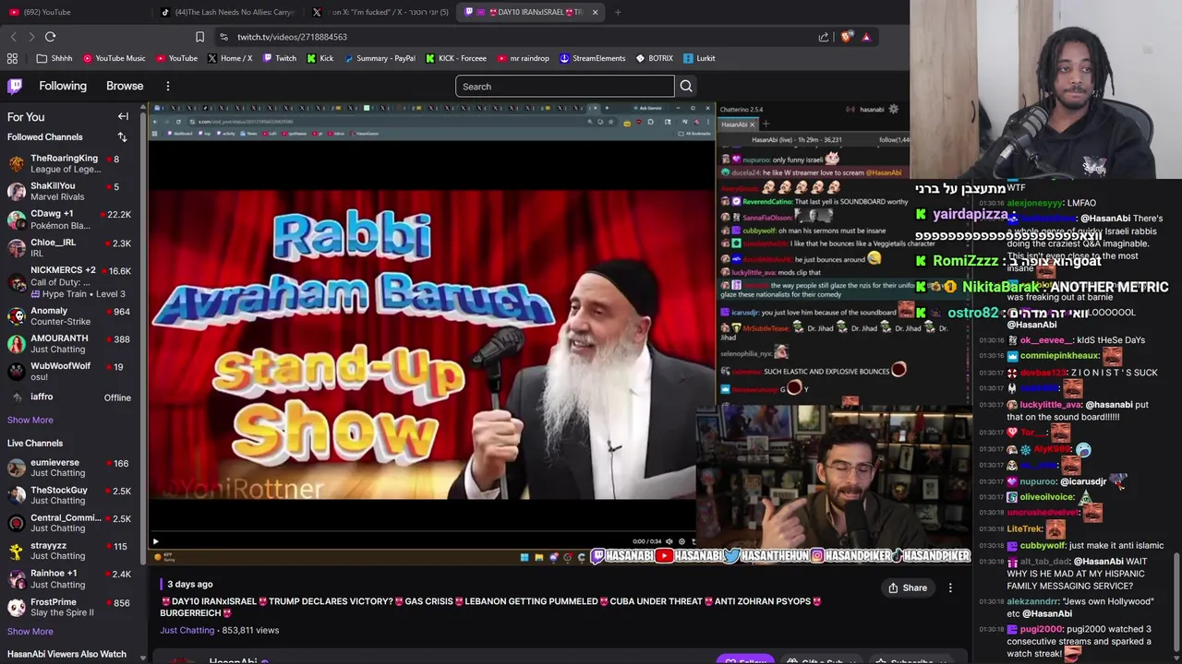Open the Shhhh bookmarks folder
Viewport: 1182px width, 664px height.
click(54, 58)
